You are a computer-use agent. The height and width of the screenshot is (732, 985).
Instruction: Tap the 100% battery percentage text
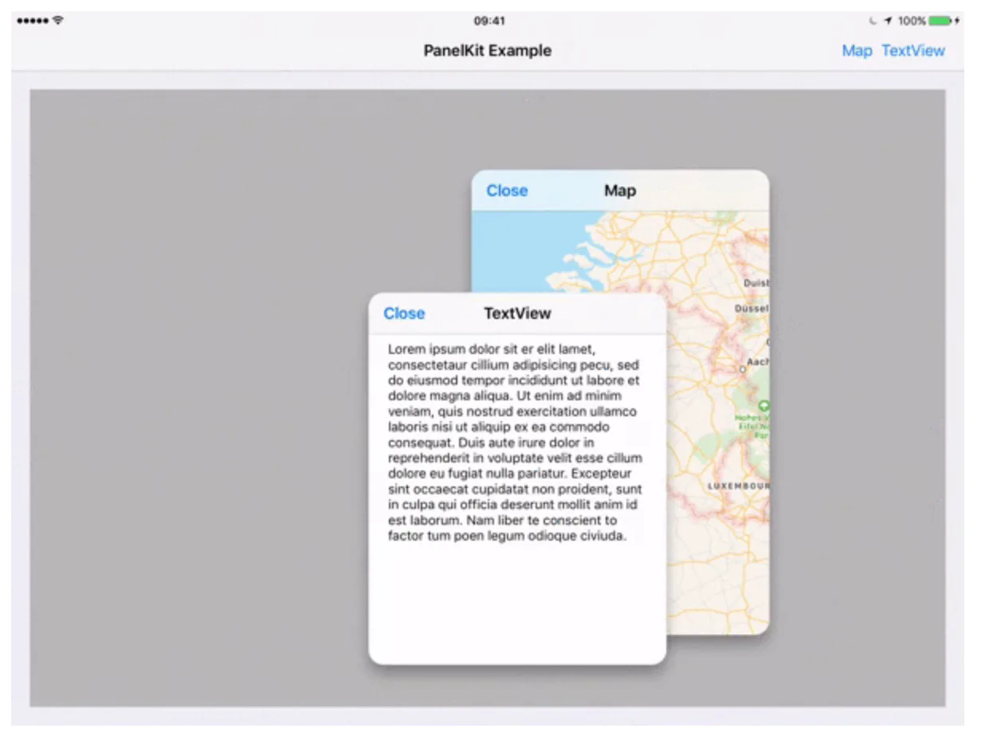click(912, 21)
